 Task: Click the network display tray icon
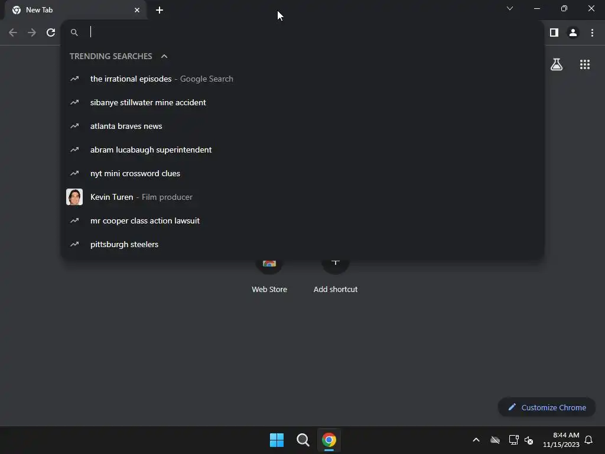[x=513, y=440]
